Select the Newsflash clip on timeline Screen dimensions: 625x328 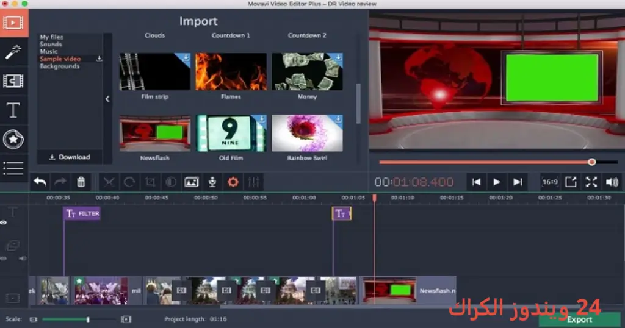tap(408, 291)
